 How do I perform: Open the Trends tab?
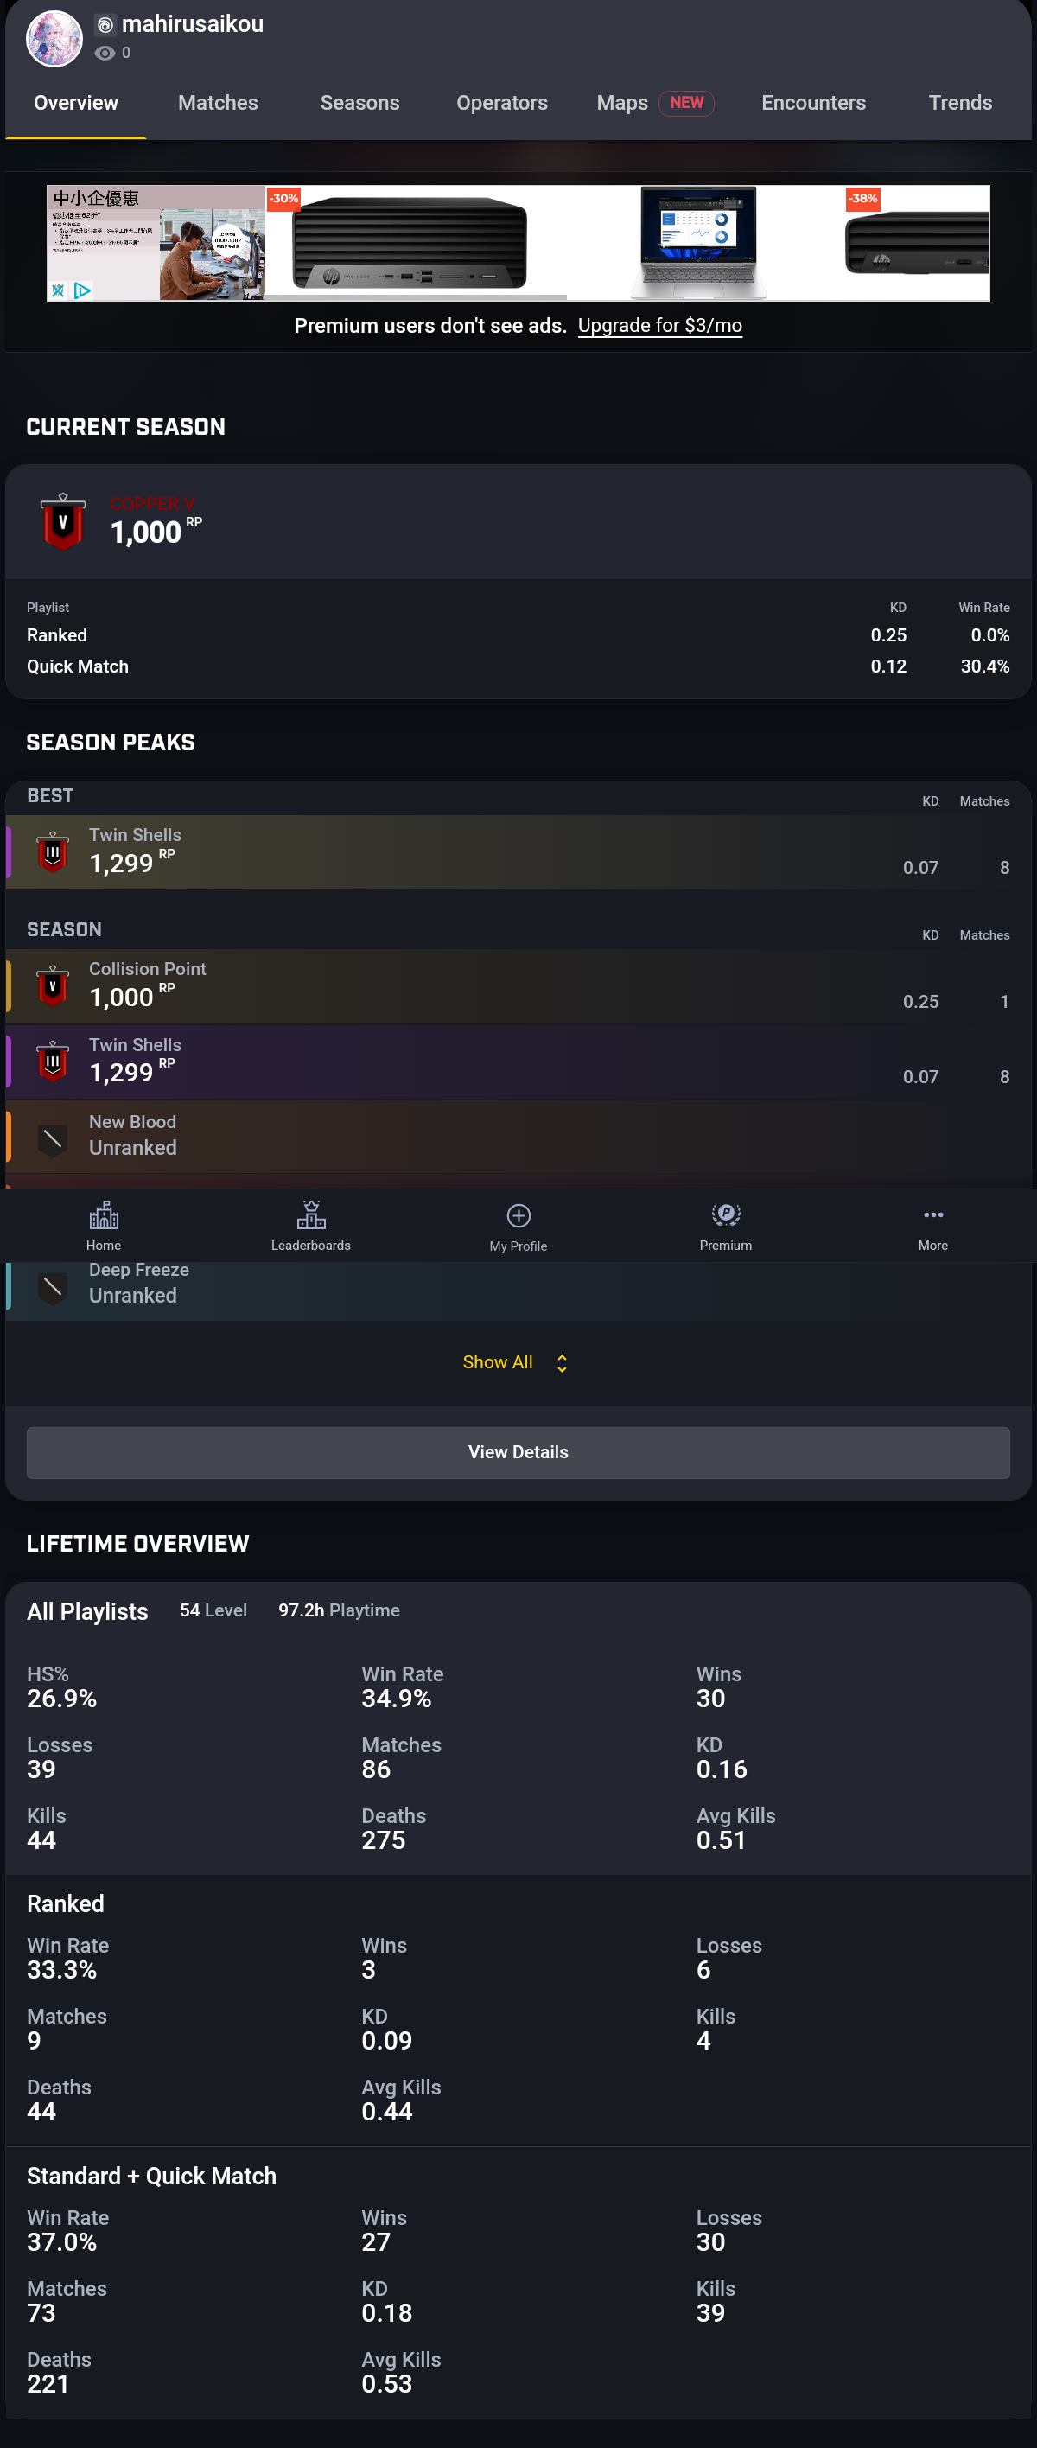pos(960,103)
